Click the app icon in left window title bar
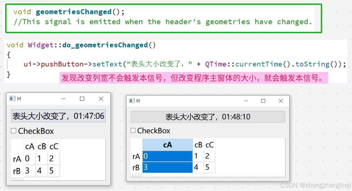Image resolution: width=352 pixels, height=191 pixels. [x=12, y=98]
